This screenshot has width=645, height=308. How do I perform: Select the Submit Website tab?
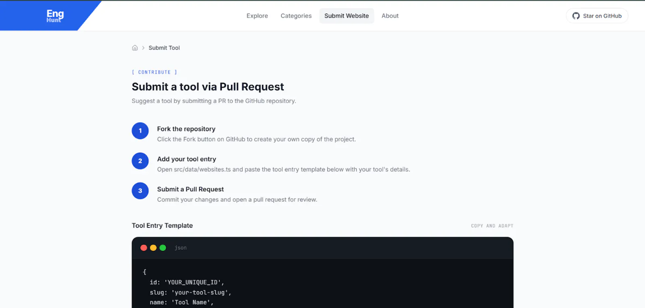point(347,16)
